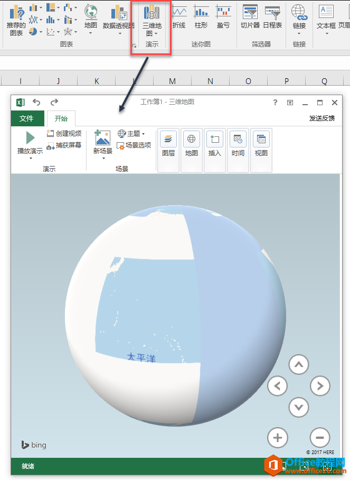Open help with the question mark
This screenshot has width=350, height=480.
(x=275, y=103)
